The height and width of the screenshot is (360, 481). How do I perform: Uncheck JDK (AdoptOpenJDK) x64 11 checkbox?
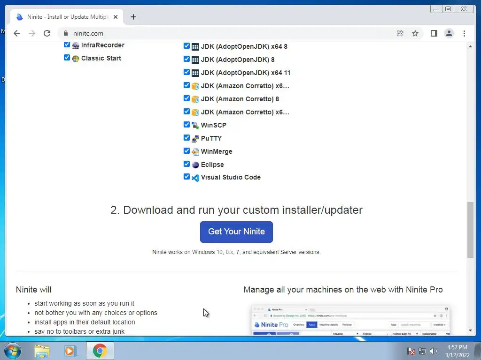click(186, 72)
